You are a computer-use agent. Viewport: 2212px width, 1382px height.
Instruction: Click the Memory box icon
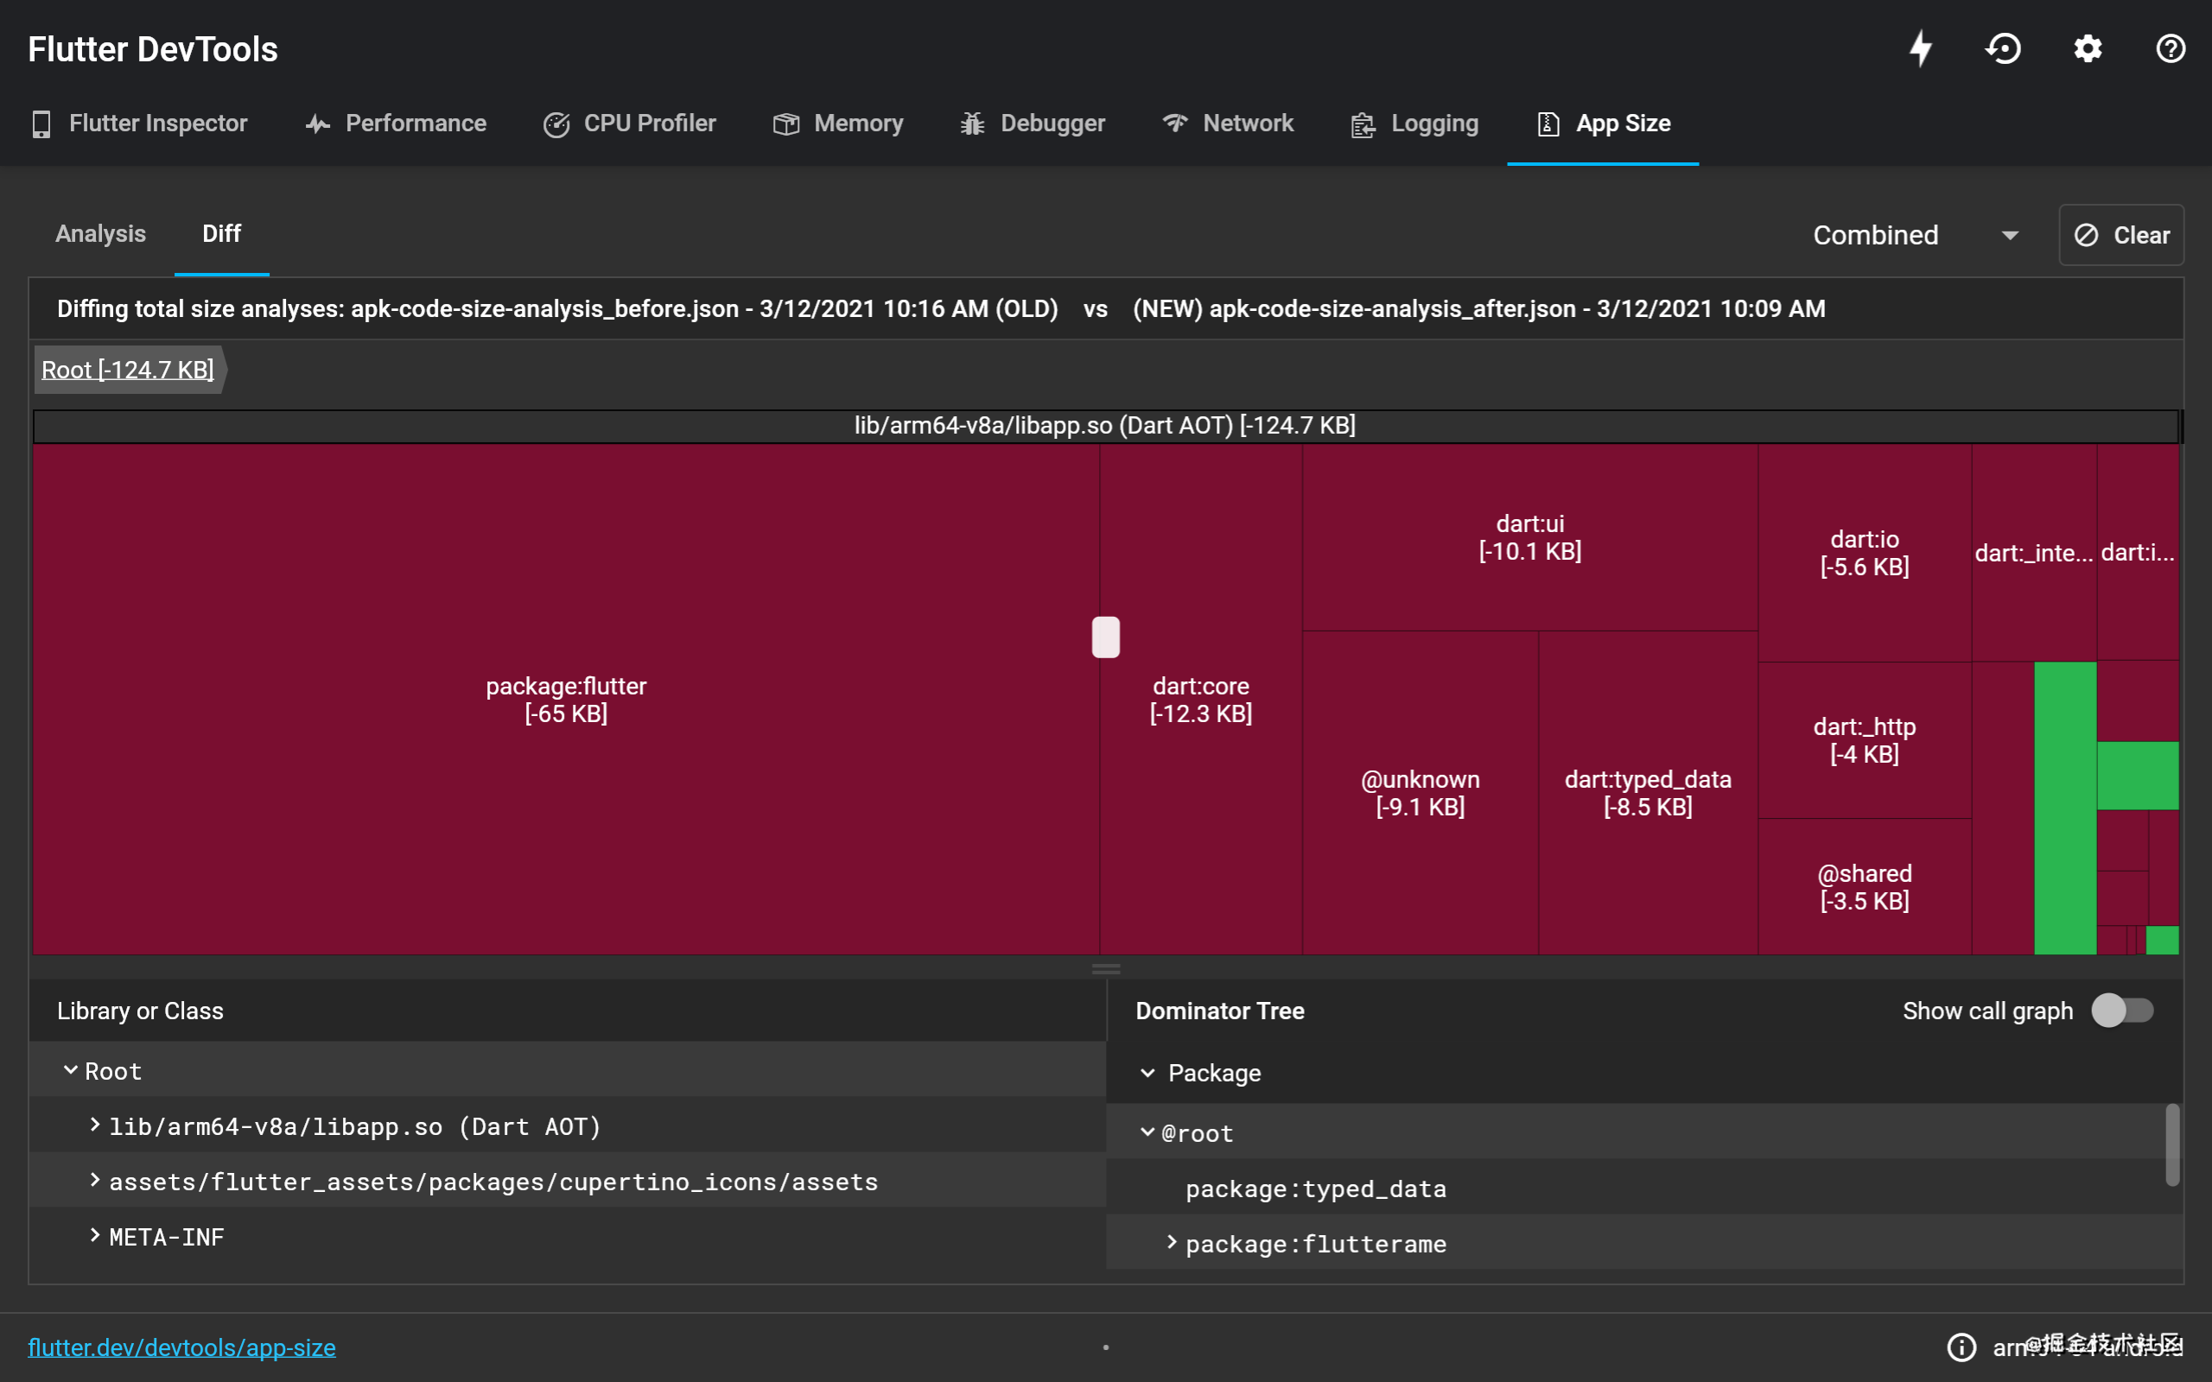pos(786,124)
